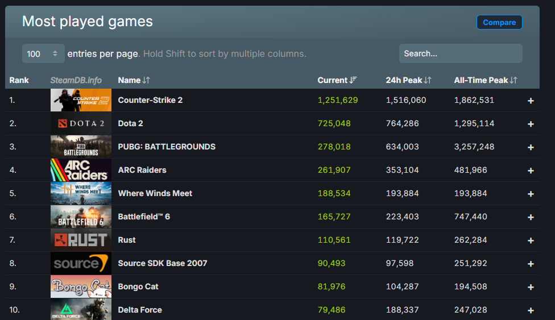Viewport: 555px width, 320px height.
Task: Click the plus icon in Dota 2 row
Action: click(x=531, y=124)
